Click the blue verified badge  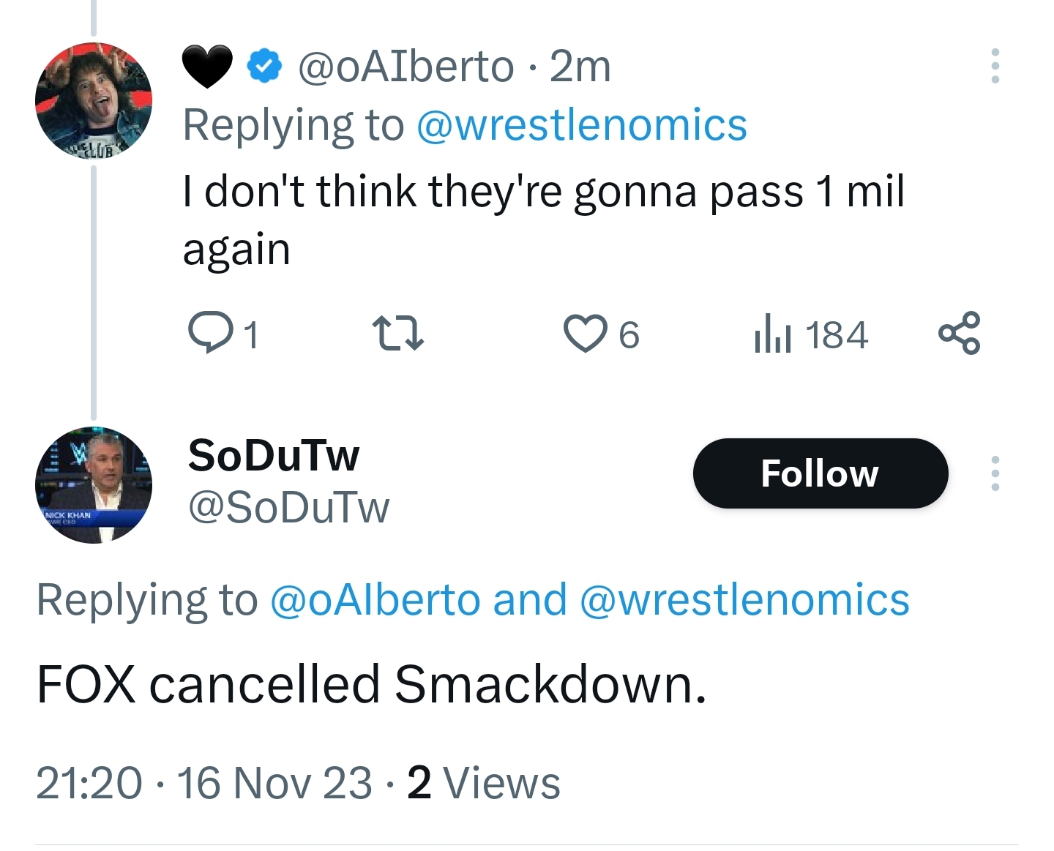coord(264,67)
